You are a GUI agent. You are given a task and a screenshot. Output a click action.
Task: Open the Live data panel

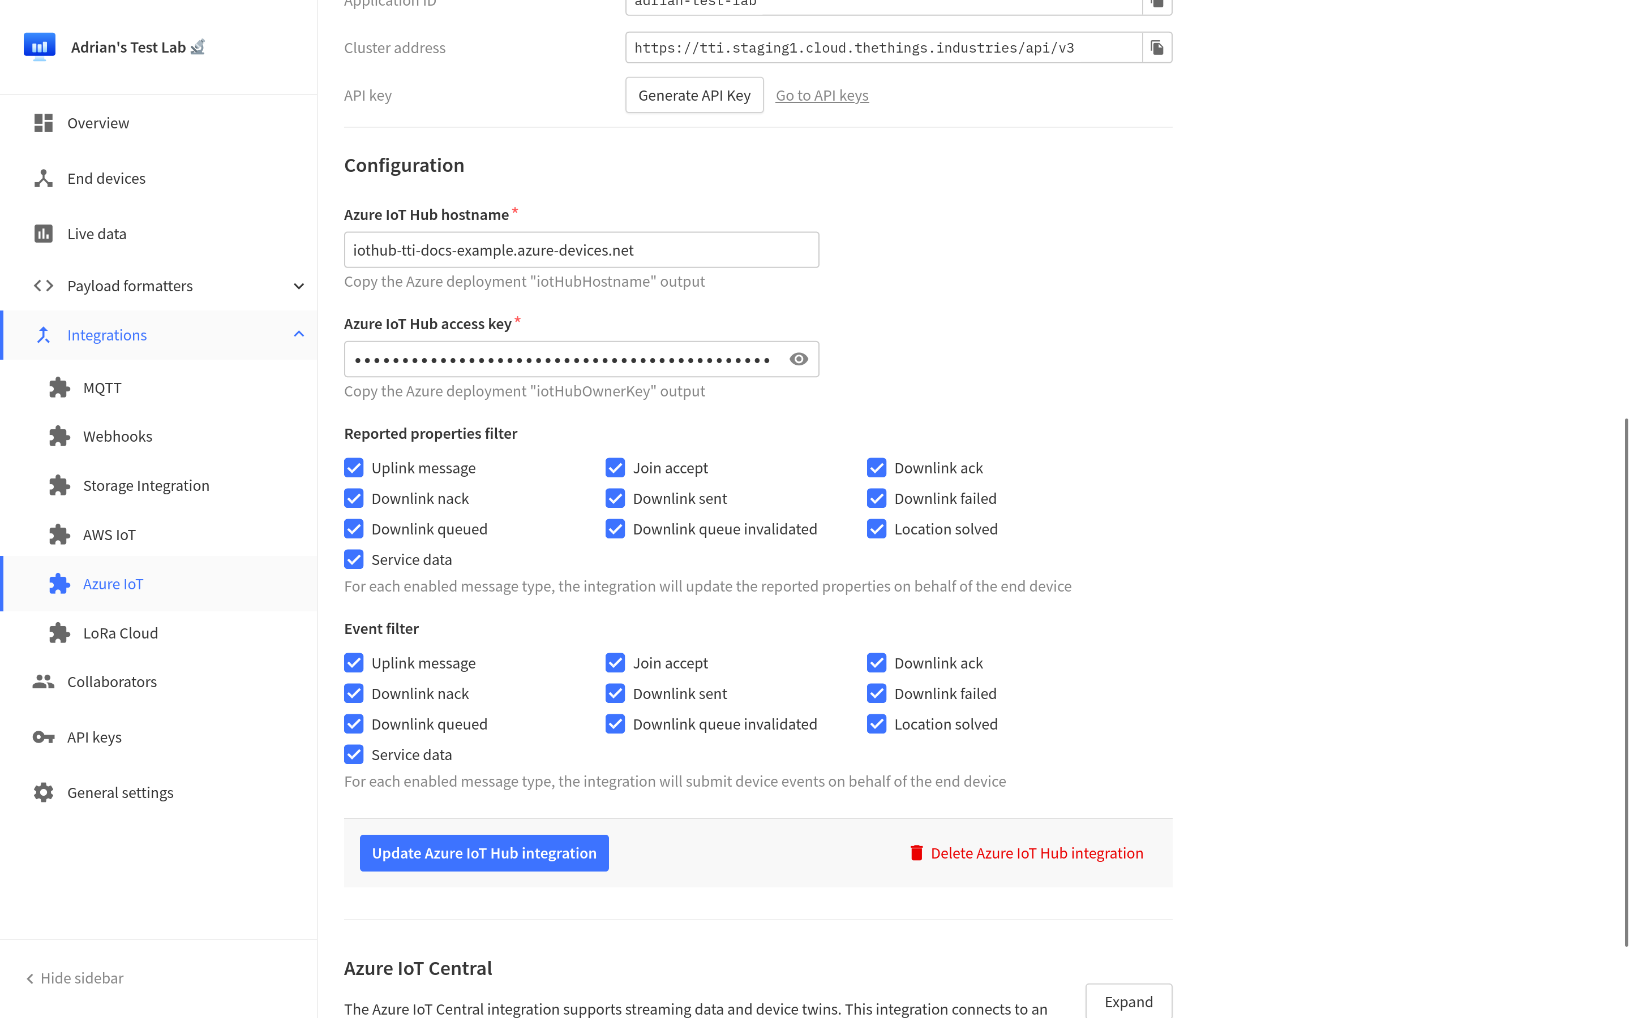96,233
